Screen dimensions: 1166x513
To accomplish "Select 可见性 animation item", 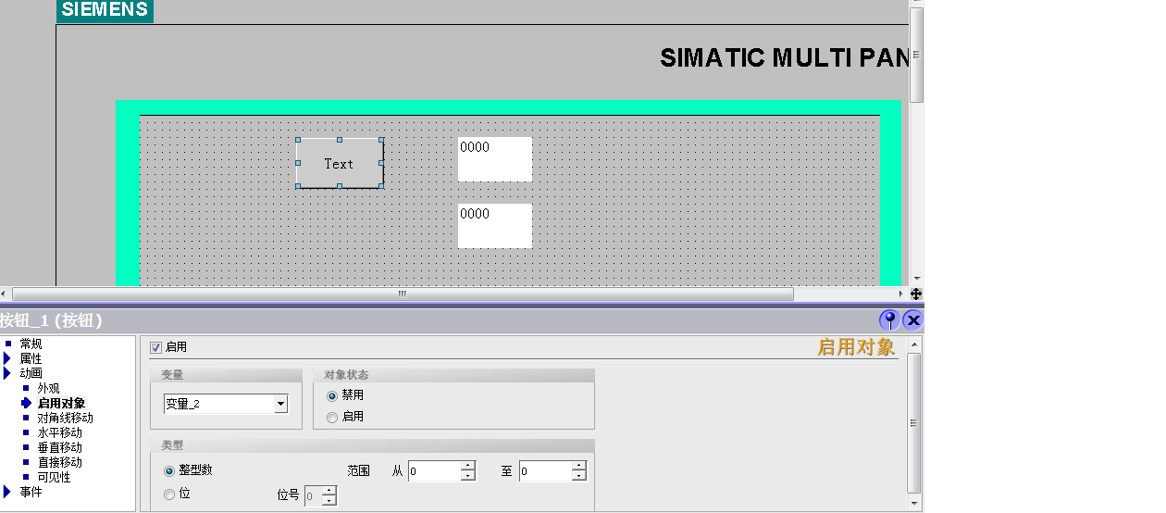I will (x=54, y=477).
